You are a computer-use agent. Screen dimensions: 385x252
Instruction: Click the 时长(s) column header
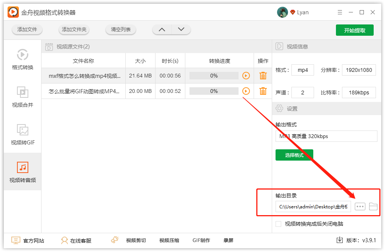(170, 61)
